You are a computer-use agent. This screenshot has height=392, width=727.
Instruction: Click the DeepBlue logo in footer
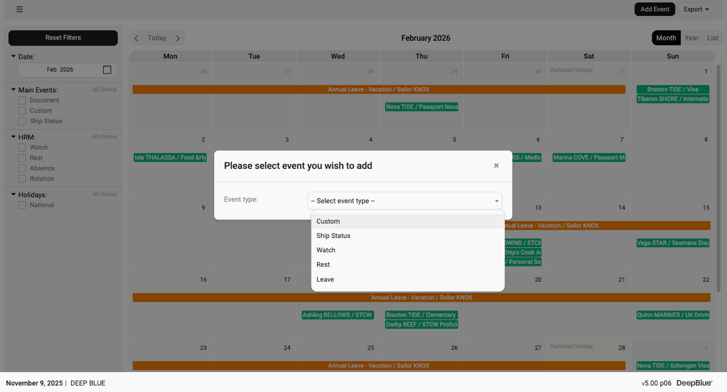(x=694, y=383)
